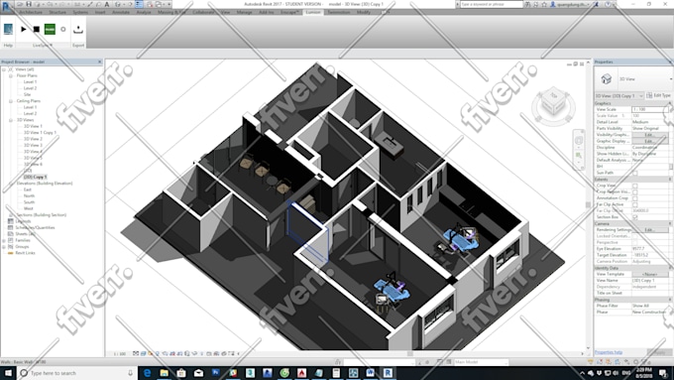This screenshot has height=380, width=674.
Task: Switch to the Architecture ribbon tab
Action: [31, 12]
